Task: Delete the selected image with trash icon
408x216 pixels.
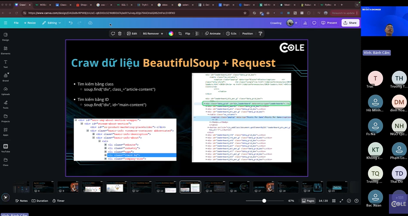Action: tap(120, 33)
